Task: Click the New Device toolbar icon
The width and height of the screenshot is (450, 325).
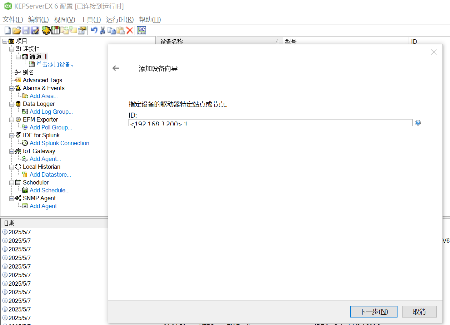Action: pos(55,30)
